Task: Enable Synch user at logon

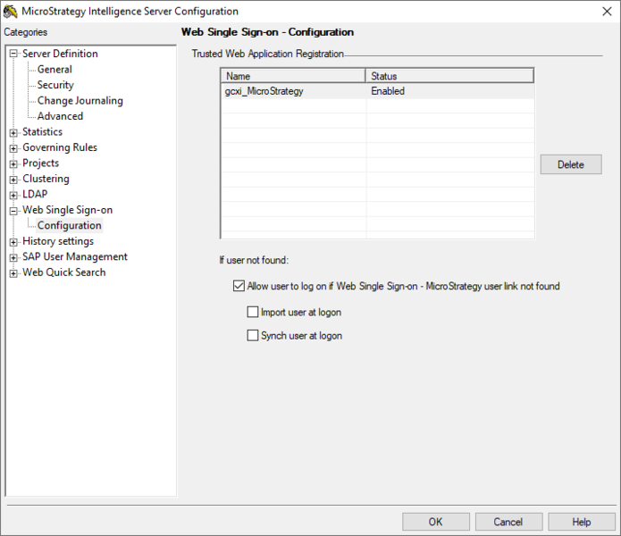Action: pyautogui.click(x=253, y=336)
